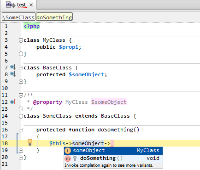Click the field icon next to someObject
Screen dimensions: 200x170
click(x=68, y=151)
